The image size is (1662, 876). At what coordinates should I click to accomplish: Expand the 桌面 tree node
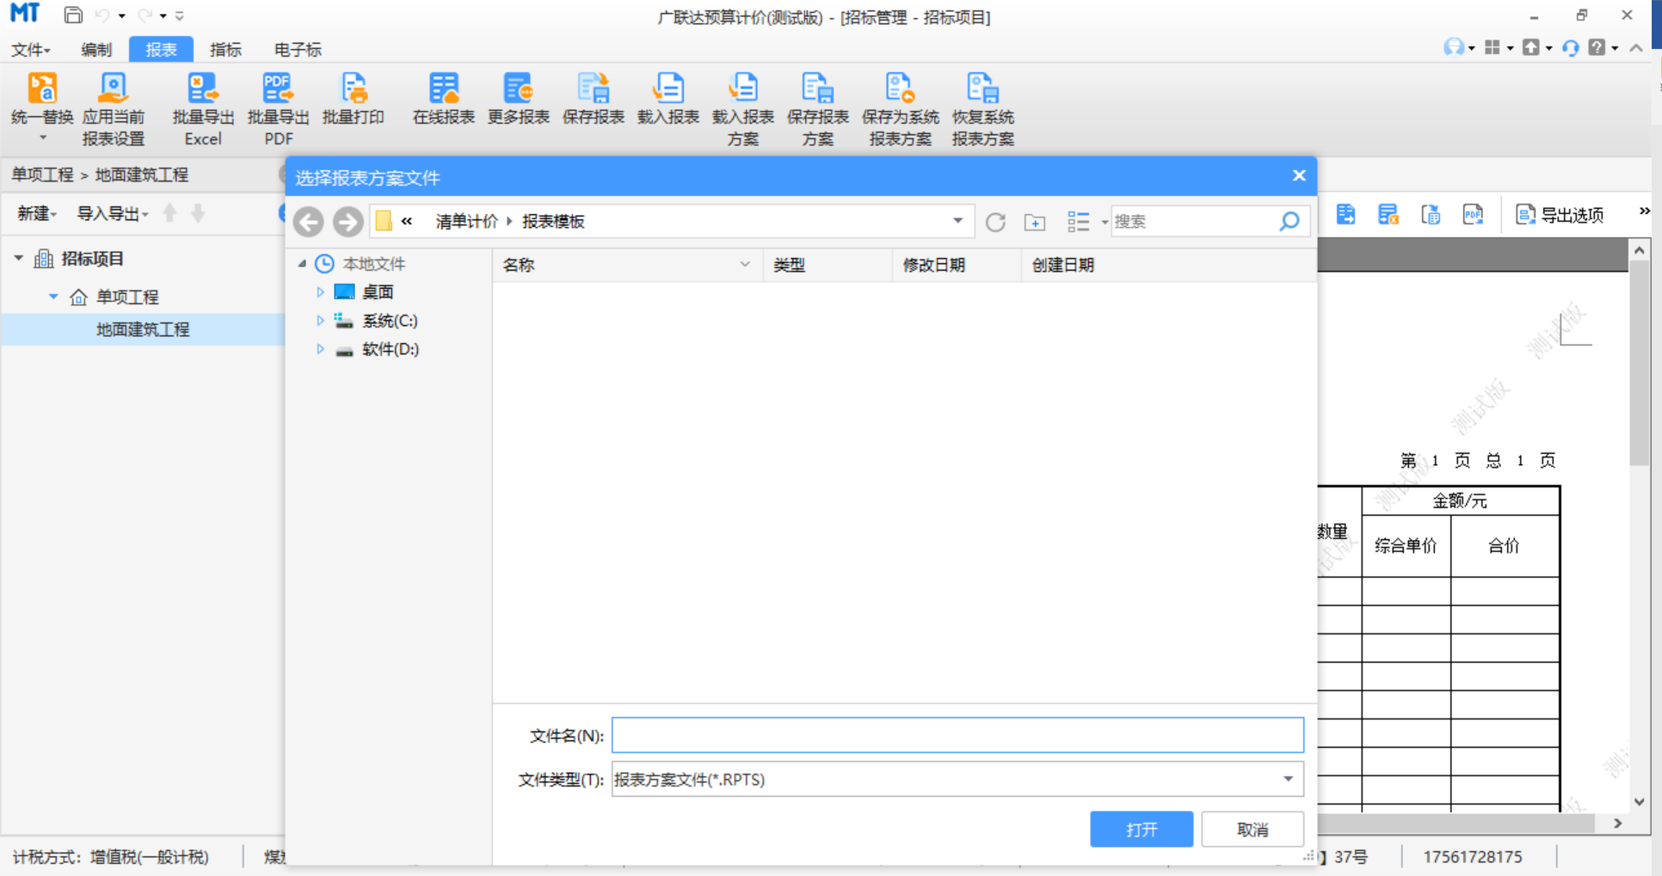click(x=320, y=292)
